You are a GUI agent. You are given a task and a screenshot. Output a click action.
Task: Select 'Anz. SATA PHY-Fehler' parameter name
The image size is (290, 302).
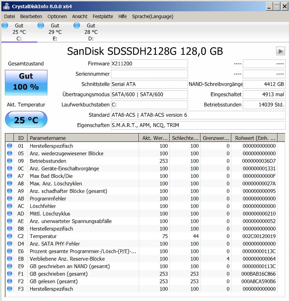click(55, 244)
